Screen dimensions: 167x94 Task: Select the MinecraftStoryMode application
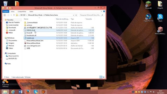59,43
